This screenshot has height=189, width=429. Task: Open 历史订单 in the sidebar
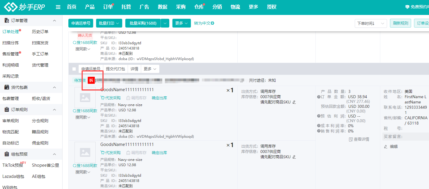40,32
